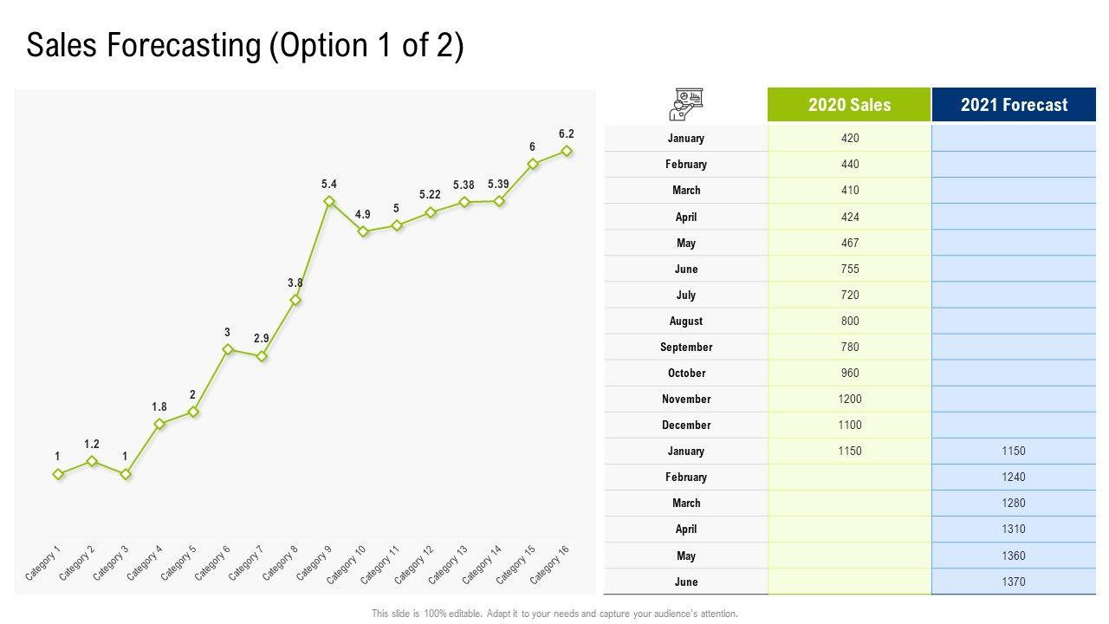Click the Category 16 axis label
The image size is (1109, 624).
tap(550, 564)
